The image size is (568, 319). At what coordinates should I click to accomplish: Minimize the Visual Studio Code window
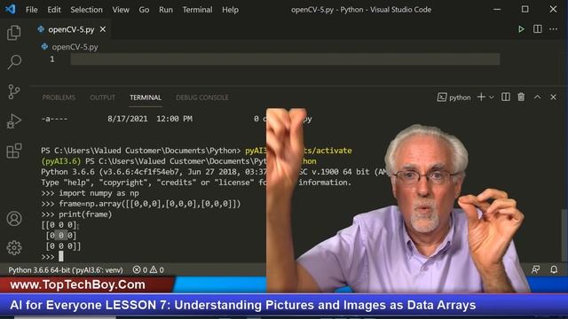497,10
